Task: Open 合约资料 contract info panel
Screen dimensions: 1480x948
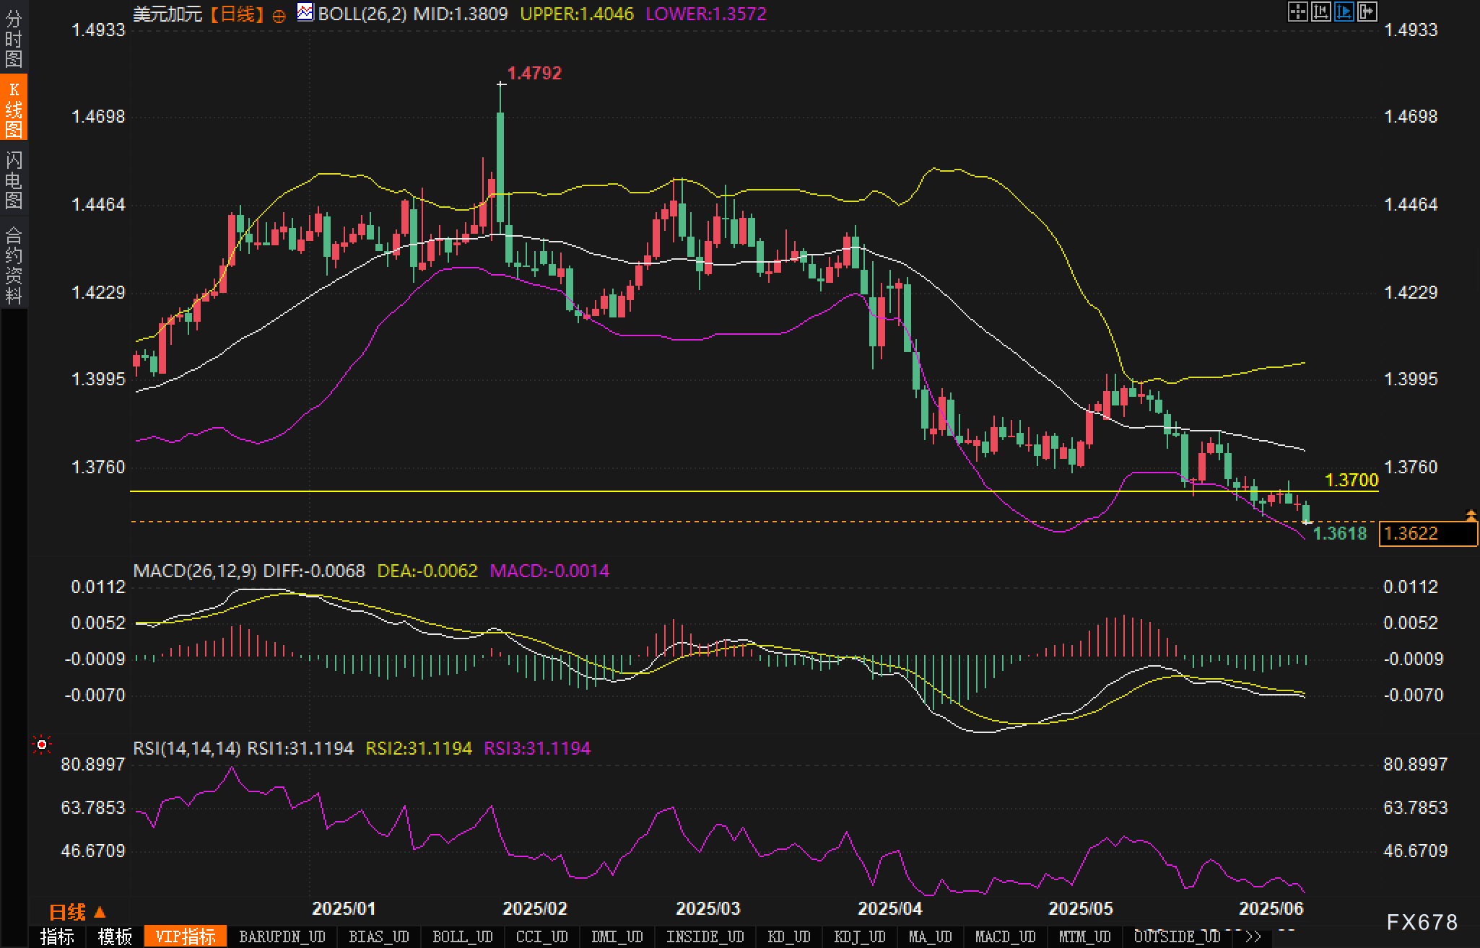Action: (14, 265)
